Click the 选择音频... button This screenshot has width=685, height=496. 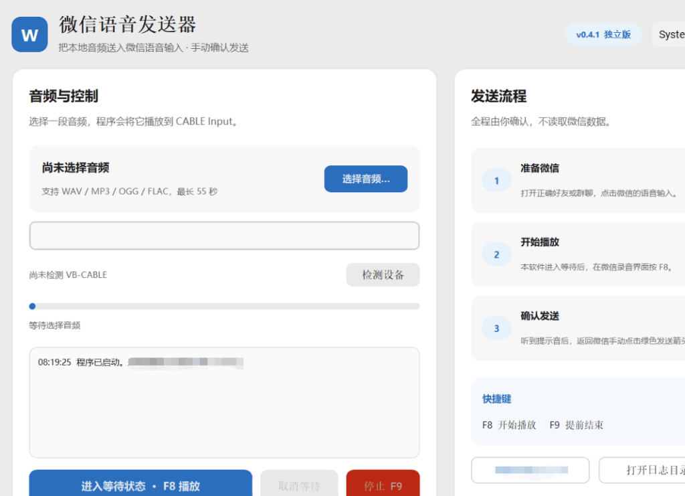366,179
